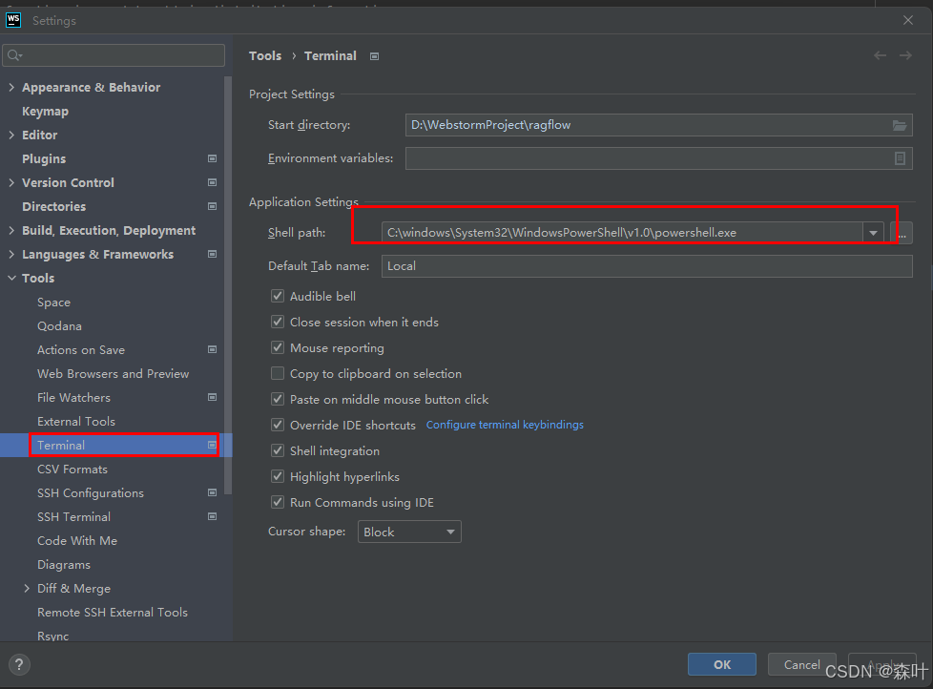Image resolution: width=933 pixels, height=689 pixels.
Task: Uncheck Close session when it ends
Action: (277, 323)
